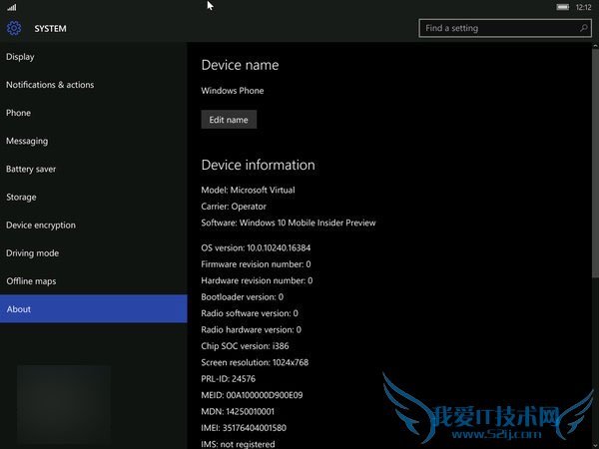Click the Settings gear icon
The width and height of the screenshot is (599, 449).
14,28
